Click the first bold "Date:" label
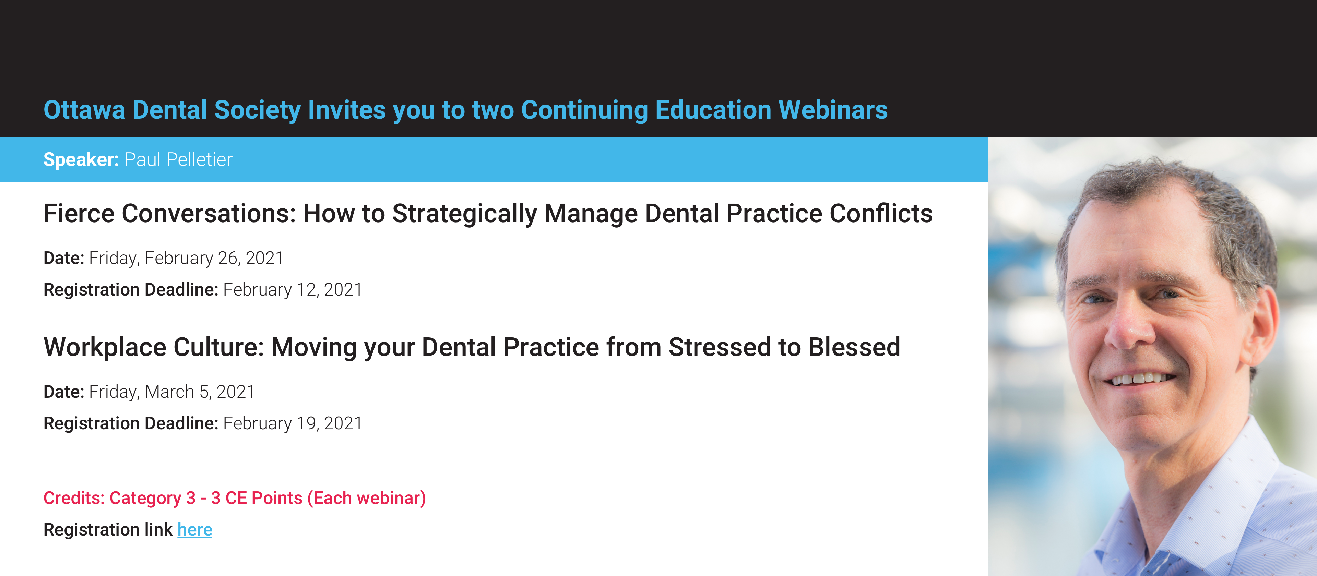1317x576 pixels. point(64,259)
